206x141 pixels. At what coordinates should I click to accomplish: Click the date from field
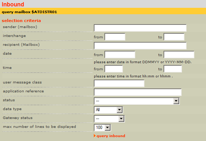(120, 55)
